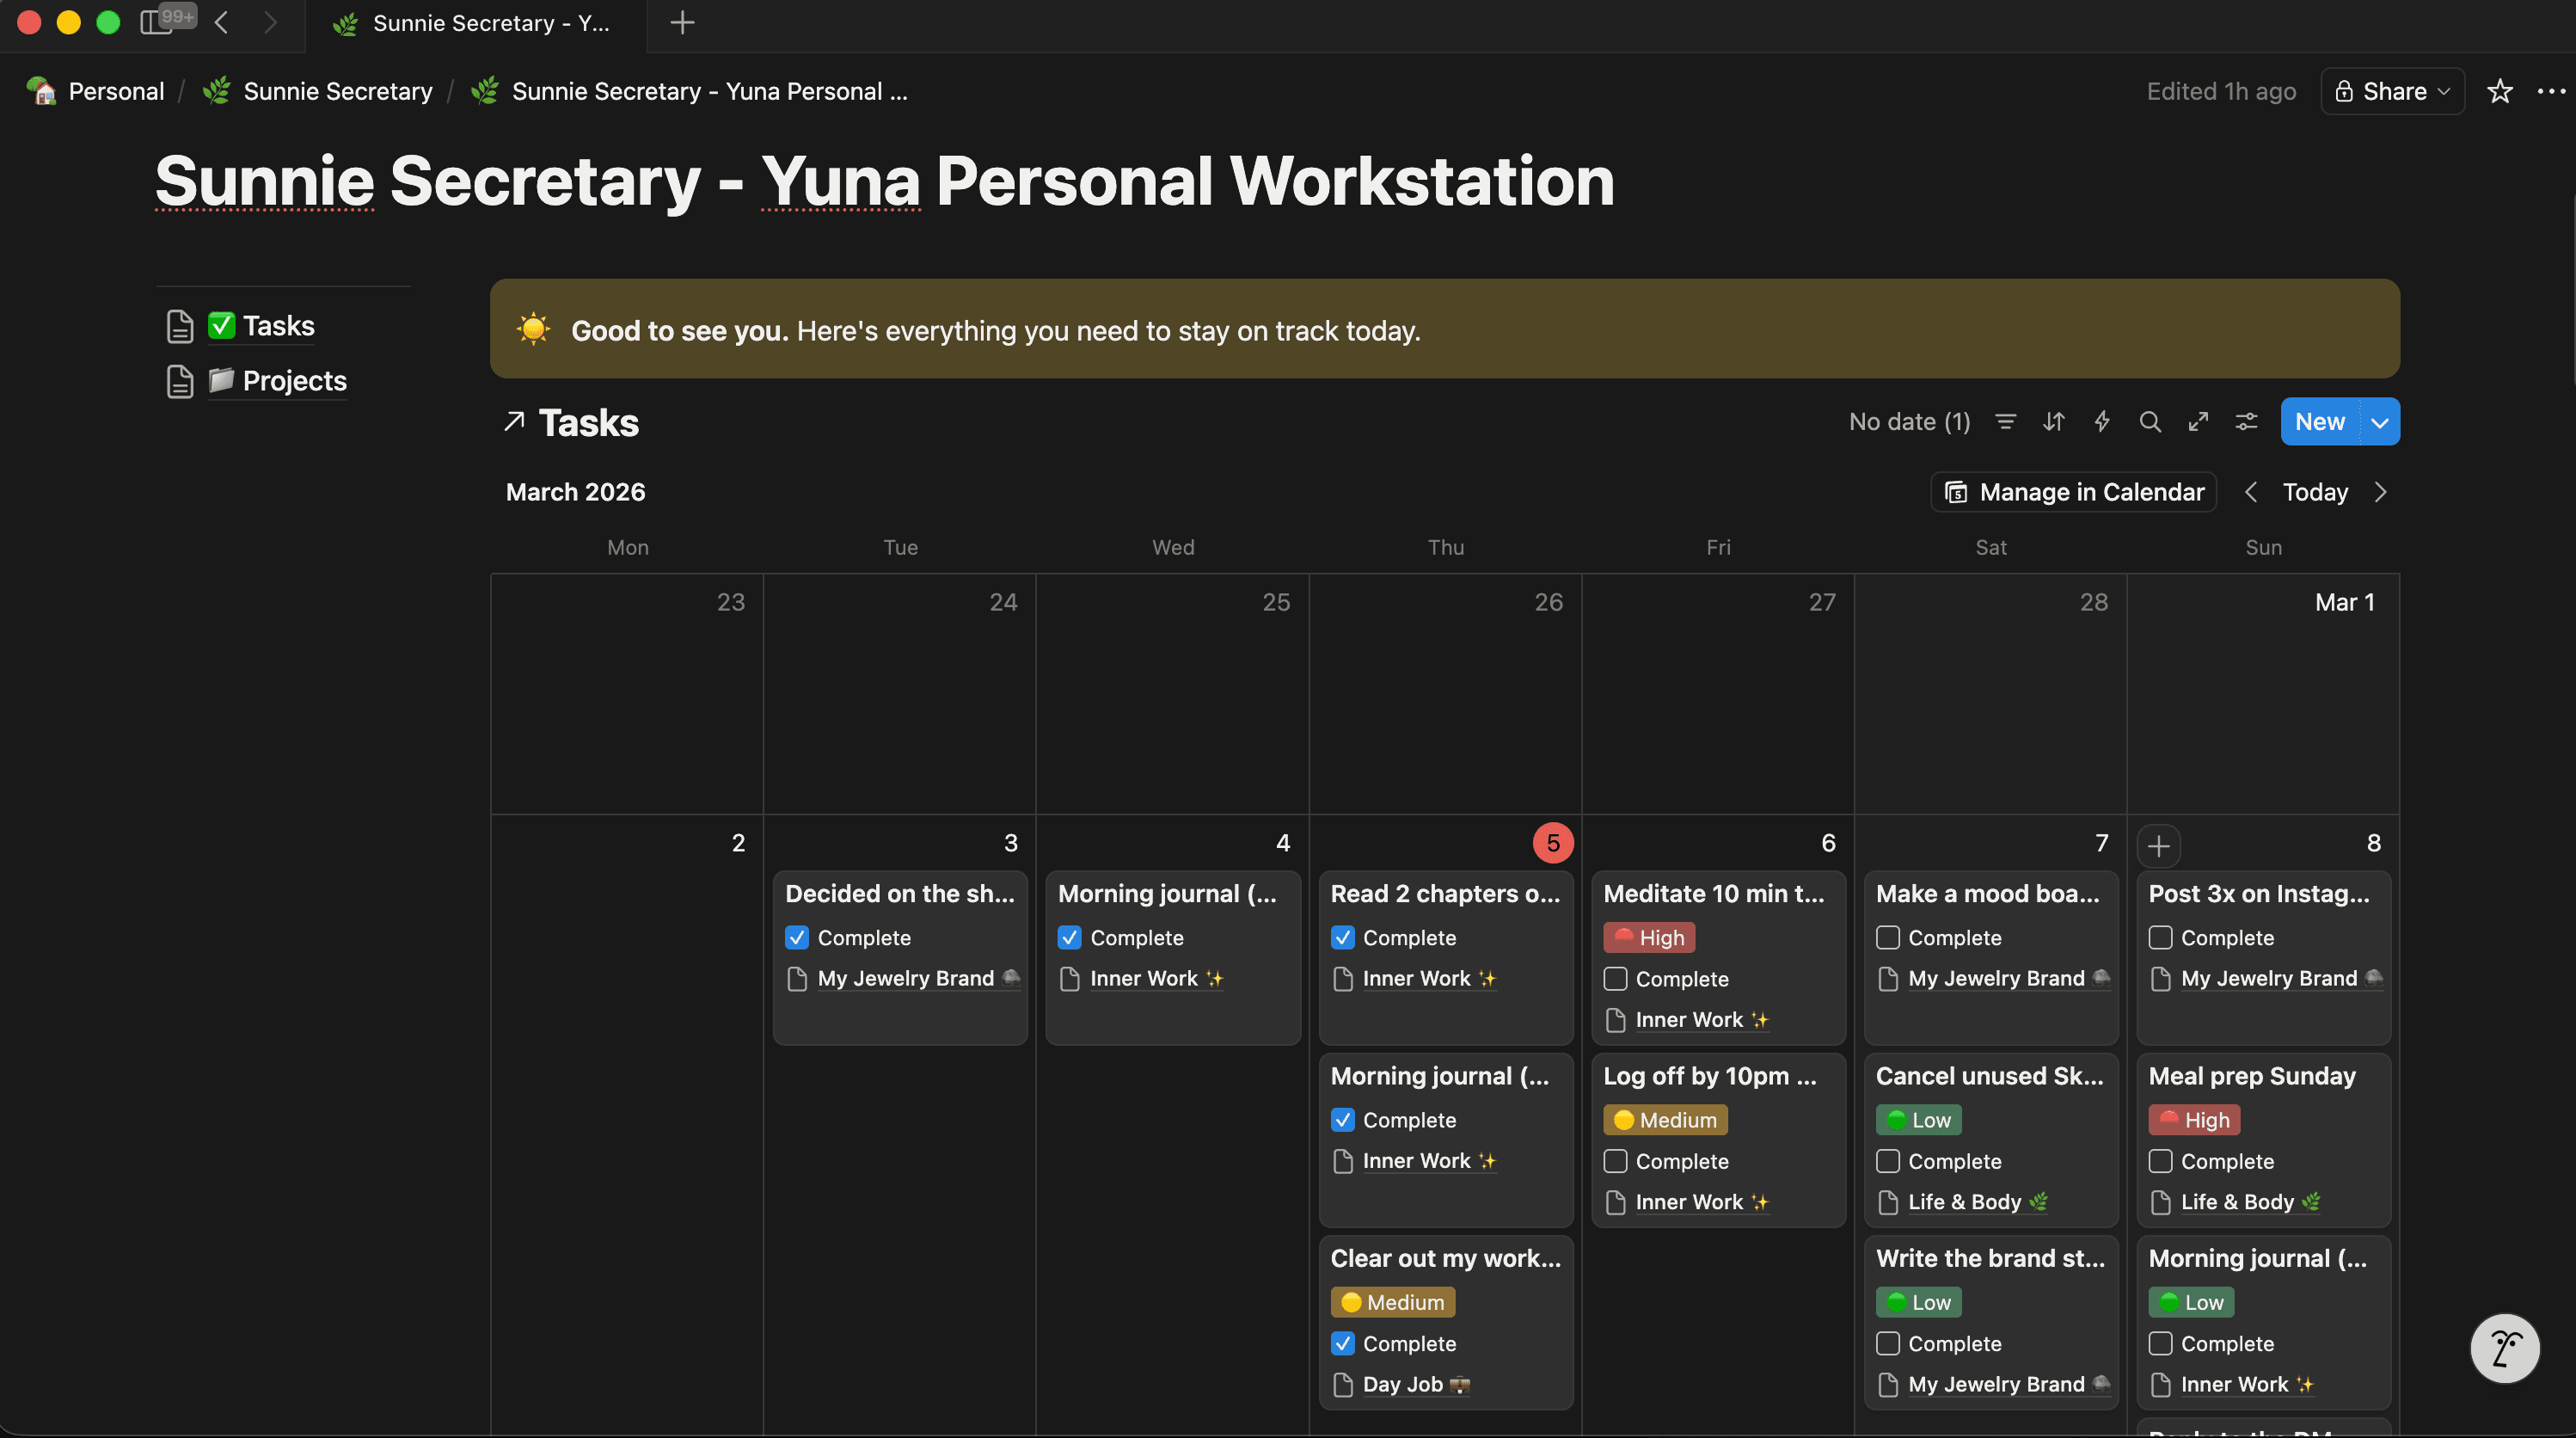Select the sort icon in the Tasks toolbar
2576x1438 pixels.
[2053, 421]
